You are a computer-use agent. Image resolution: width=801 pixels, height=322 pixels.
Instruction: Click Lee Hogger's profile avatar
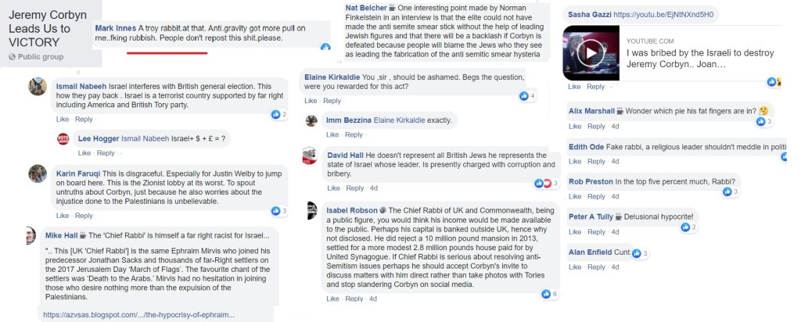point(63,138)
